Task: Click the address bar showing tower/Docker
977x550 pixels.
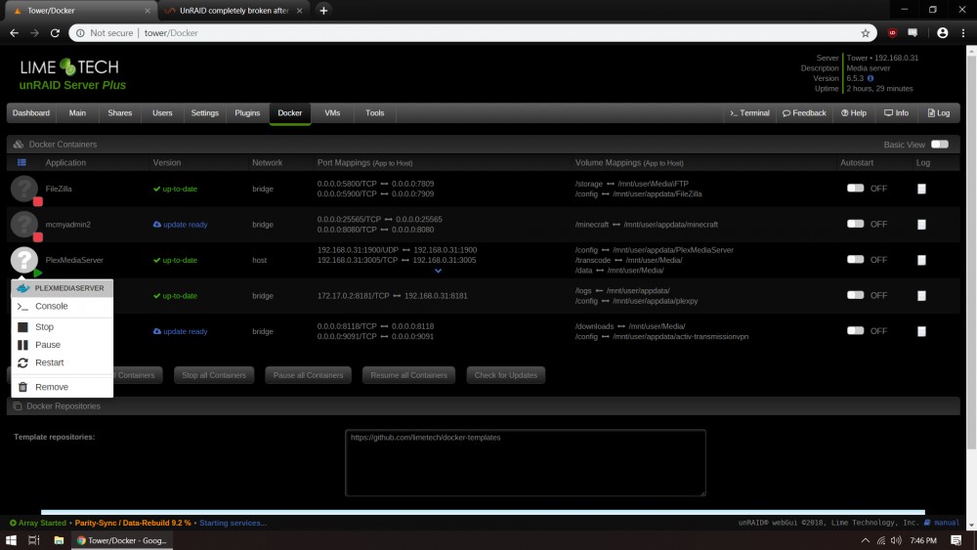Action: click(x=474, y=33)
